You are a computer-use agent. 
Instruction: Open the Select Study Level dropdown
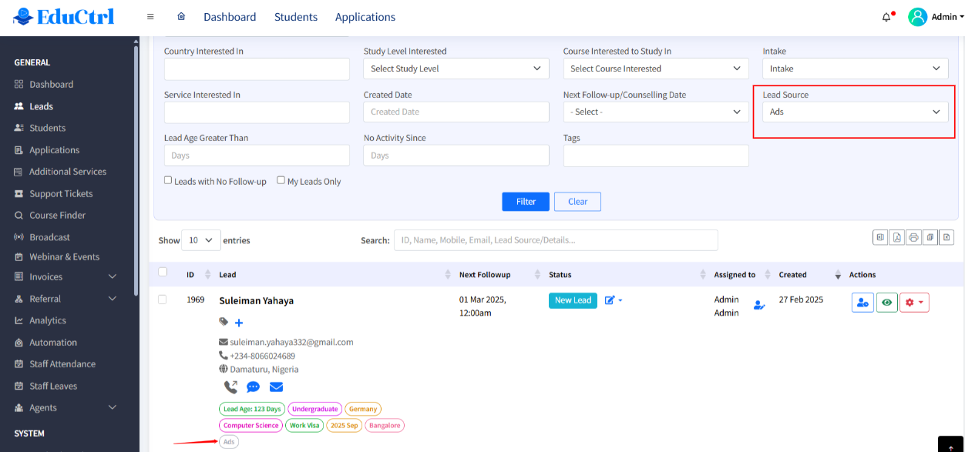coord(456,69)
